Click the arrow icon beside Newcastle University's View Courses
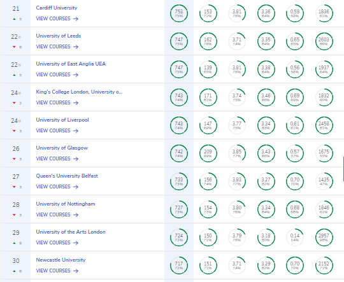 click(76, 271)
